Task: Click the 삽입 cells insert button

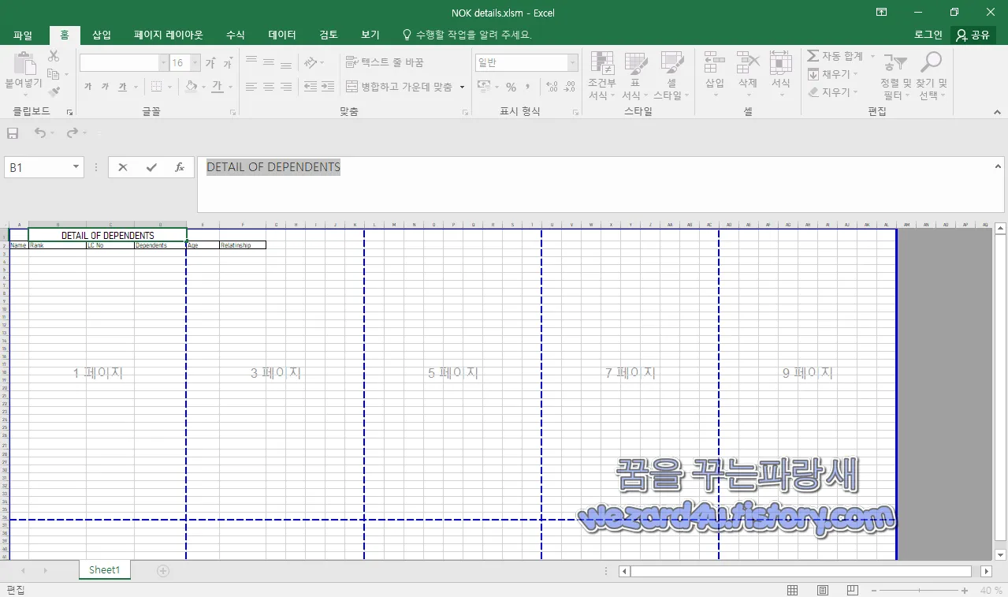Action: coord(715,73)
